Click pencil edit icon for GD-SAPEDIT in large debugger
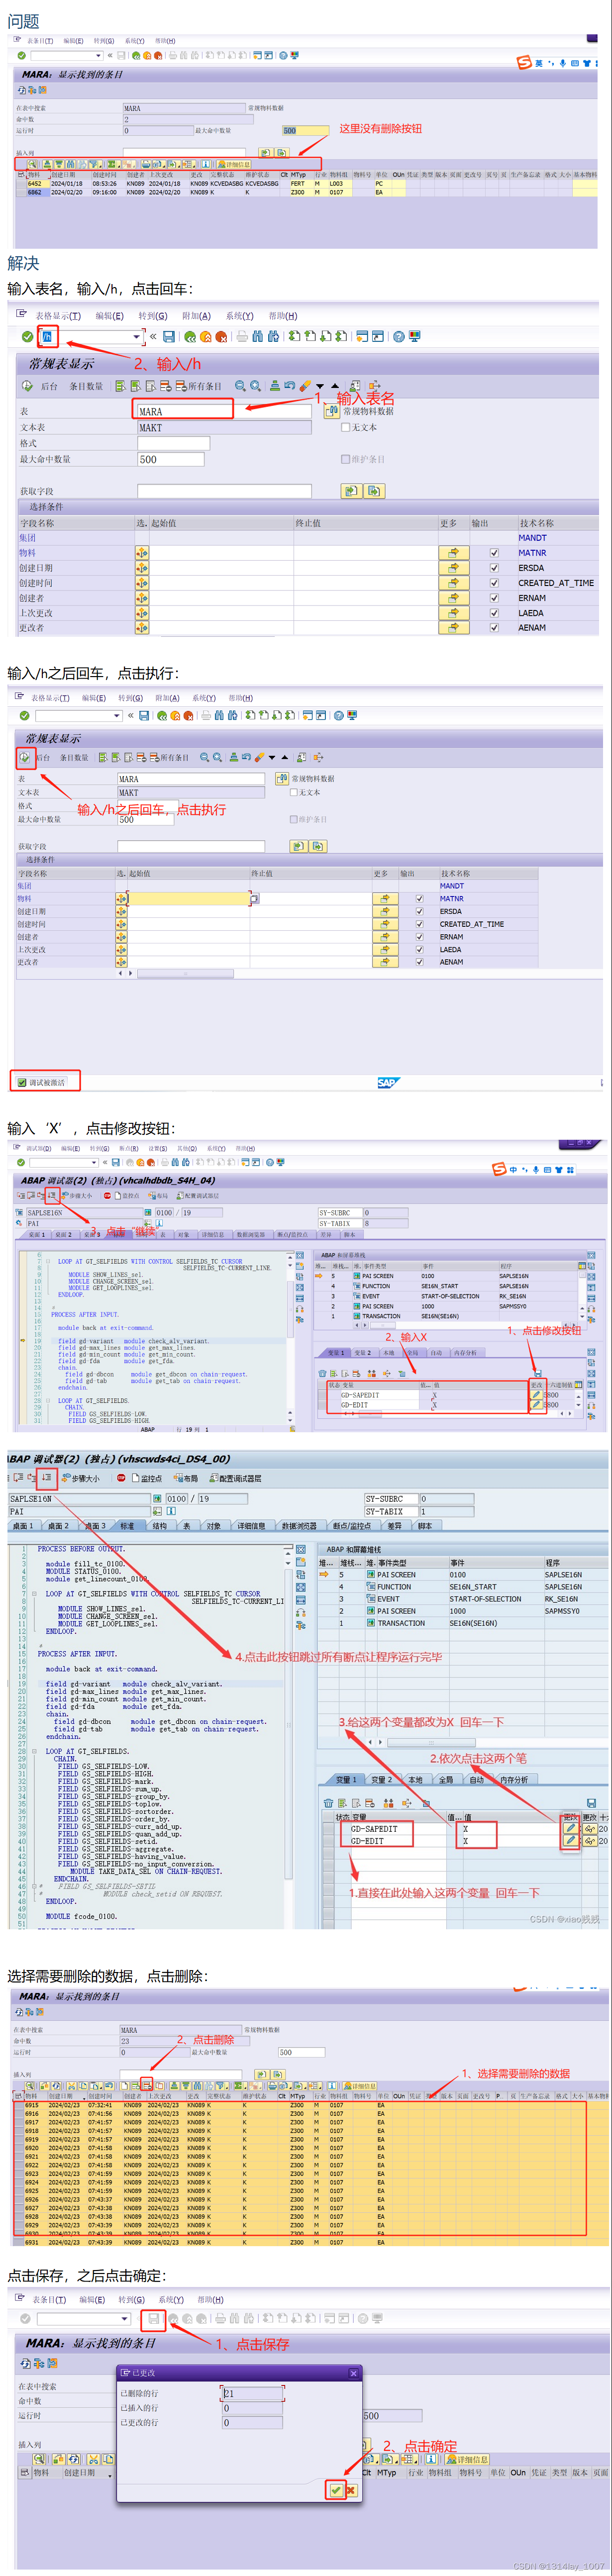 570,1829
